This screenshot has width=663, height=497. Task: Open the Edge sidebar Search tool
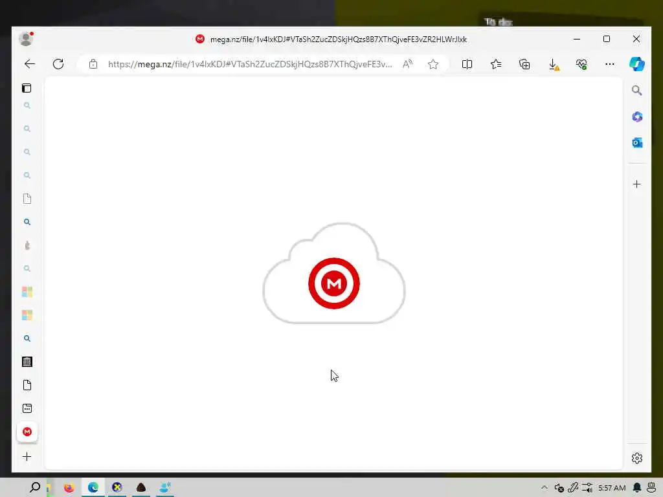[x=637, y=91]
